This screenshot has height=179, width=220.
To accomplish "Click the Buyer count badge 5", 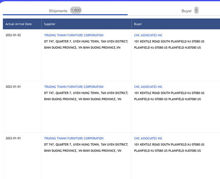I will point(196,10).
